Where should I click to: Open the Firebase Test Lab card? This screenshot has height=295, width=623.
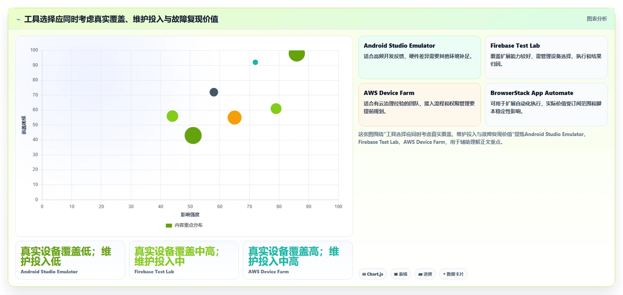pos(546,57)
